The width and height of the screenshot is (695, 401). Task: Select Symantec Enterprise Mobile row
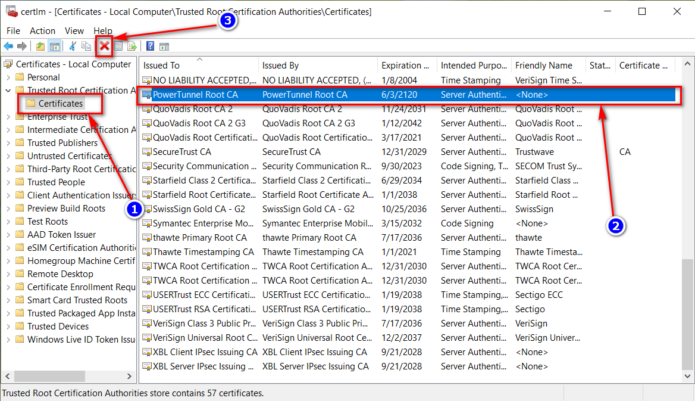[408, 223]
